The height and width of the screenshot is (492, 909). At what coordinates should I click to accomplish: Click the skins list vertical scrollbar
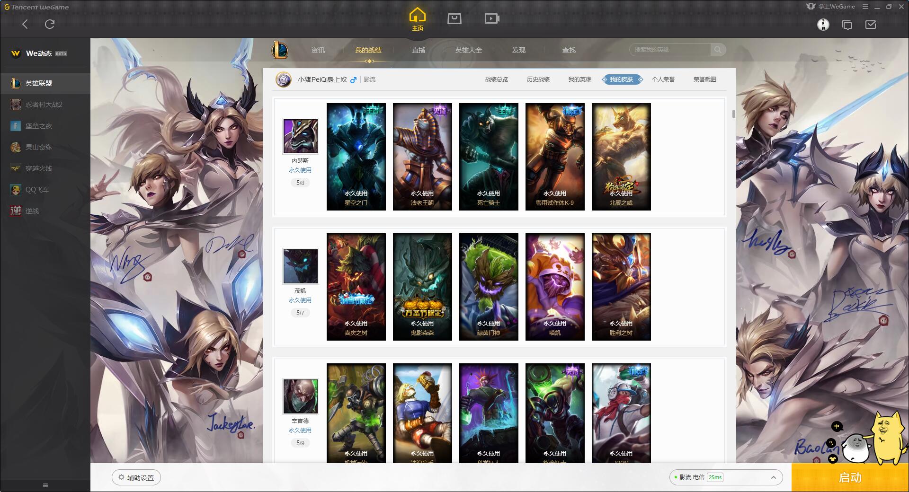[x=733, y=114]
